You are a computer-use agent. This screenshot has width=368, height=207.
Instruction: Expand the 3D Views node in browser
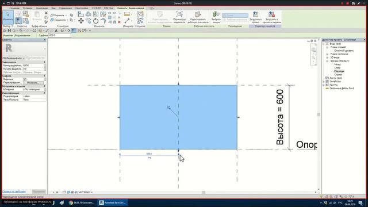327,57
